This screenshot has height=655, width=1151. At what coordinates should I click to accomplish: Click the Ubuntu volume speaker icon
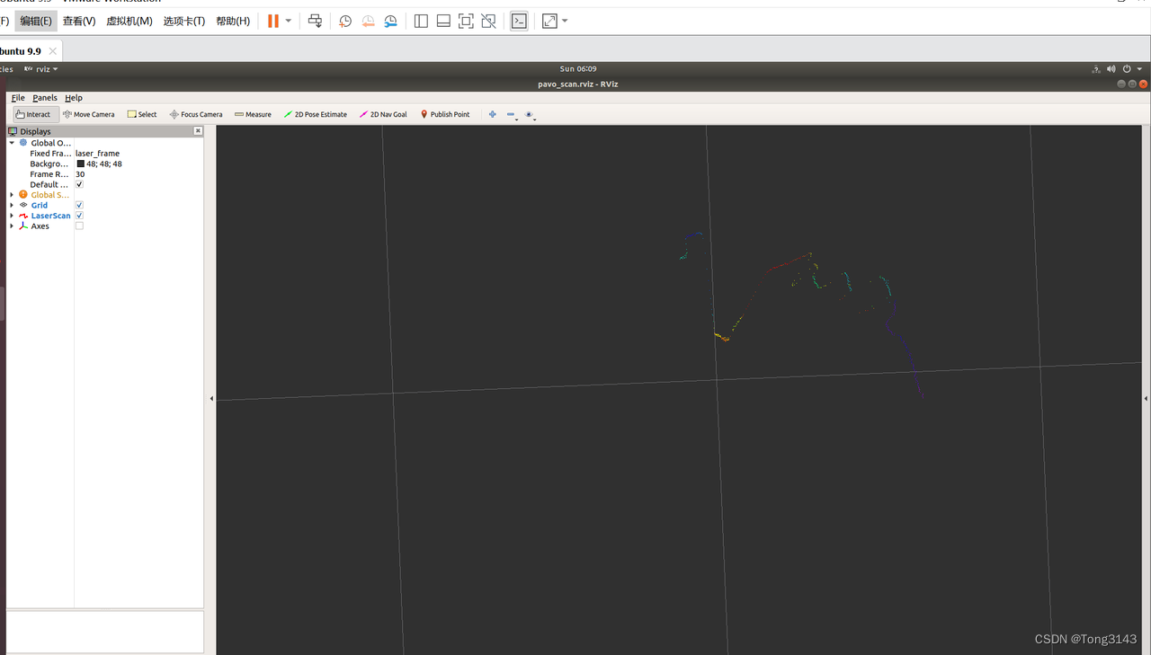[x=1111, y=69]
